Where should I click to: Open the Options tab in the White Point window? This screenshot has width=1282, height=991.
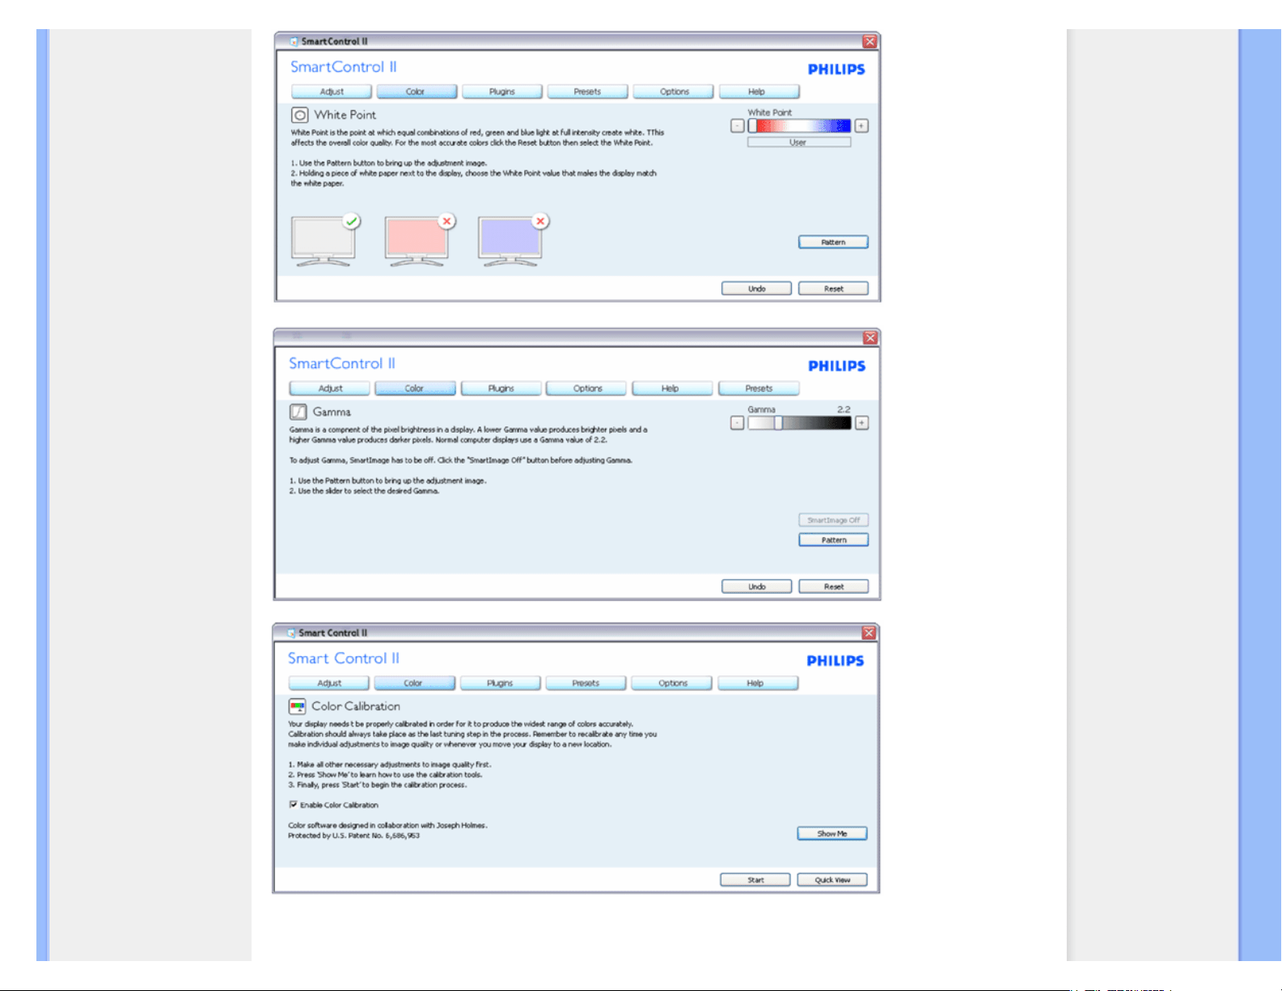point(674,91)
